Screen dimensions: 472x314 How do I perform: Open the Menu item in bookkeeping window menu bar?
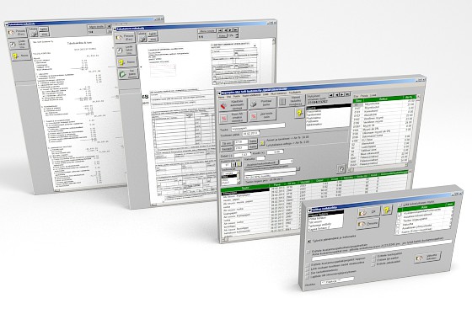tap(221, 97)
